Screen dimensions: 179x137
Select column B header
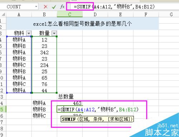44,14
